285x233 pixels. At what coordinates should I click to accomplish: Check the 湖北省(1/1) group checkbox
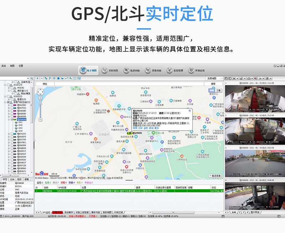12,91
